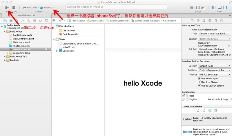Switch to Version editor
232x136 pixels.
pyautogui.click(x=203, y=8)
